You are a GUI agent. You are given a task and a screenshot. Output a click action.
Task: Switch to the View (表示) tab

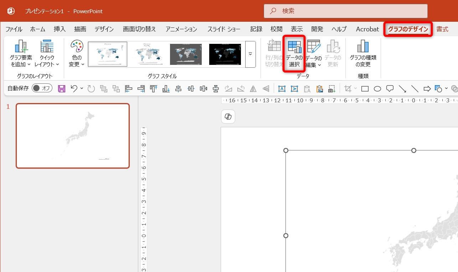tap(297, 29)
